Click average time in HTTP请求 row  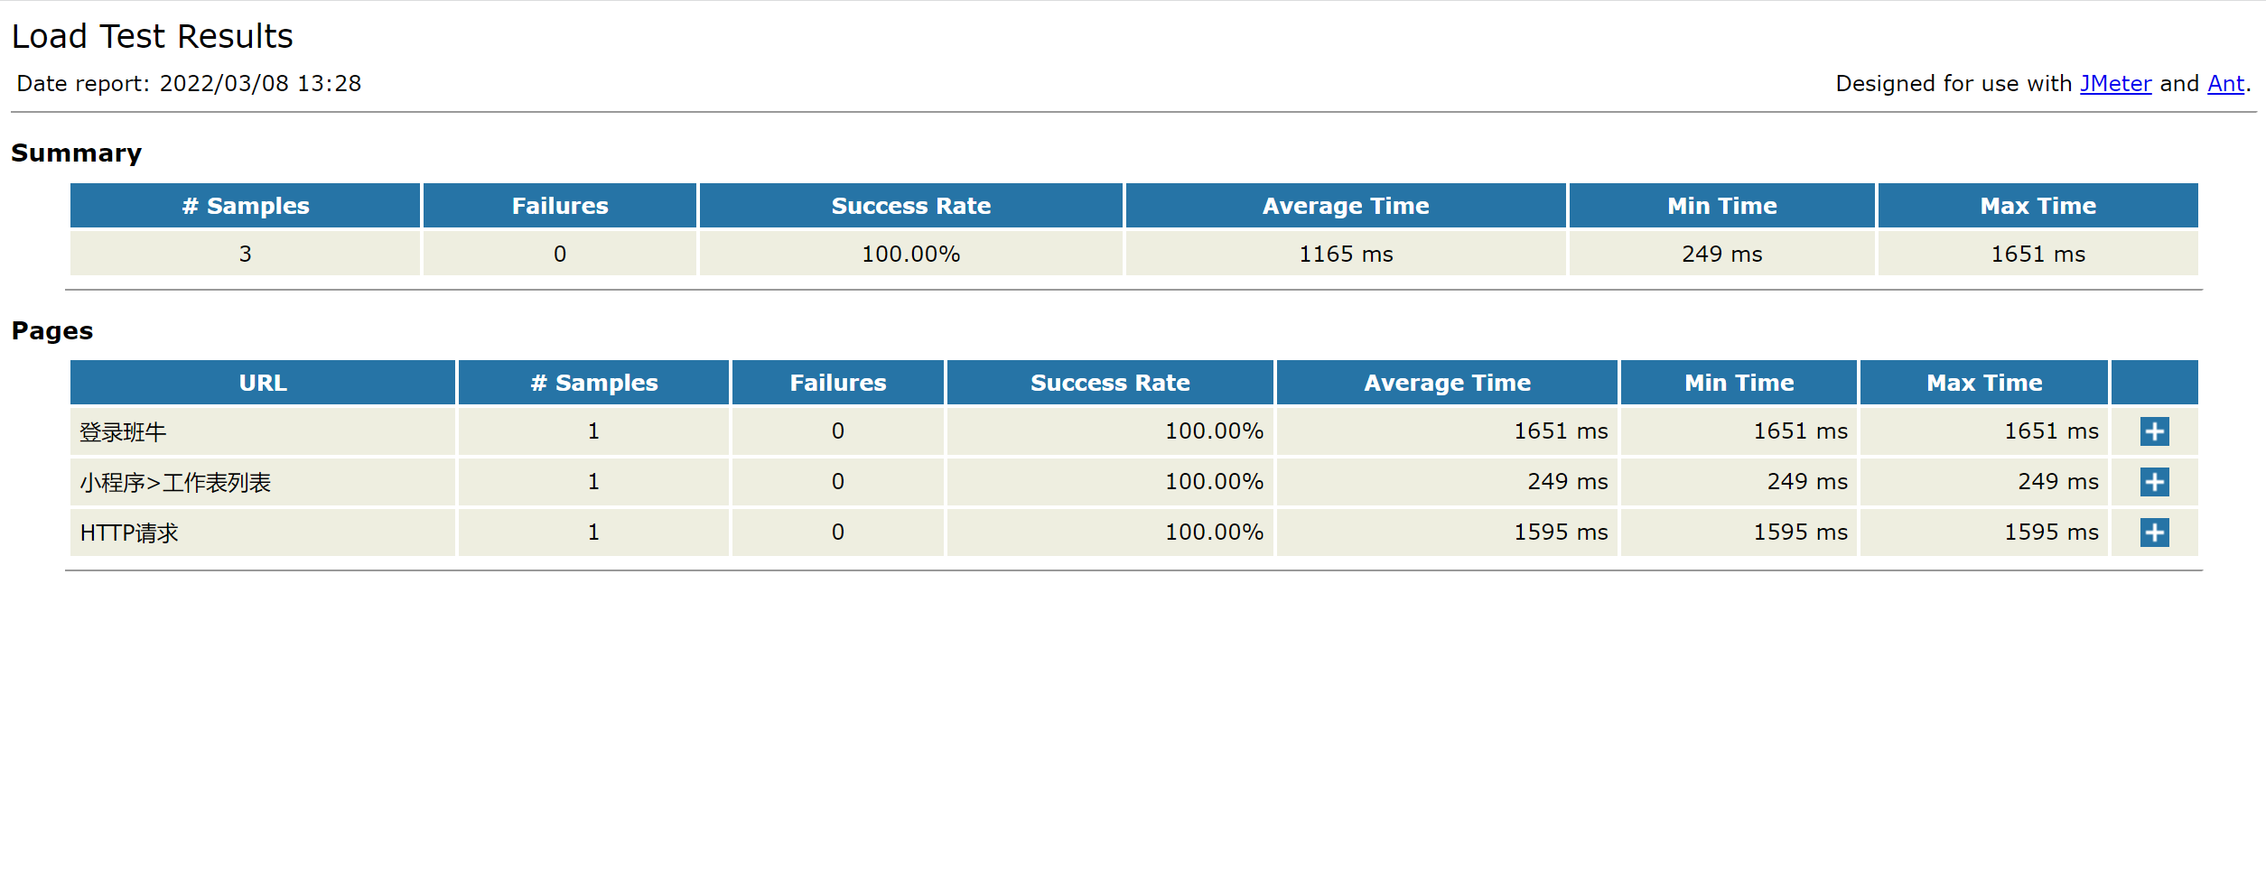point(1447,533)
